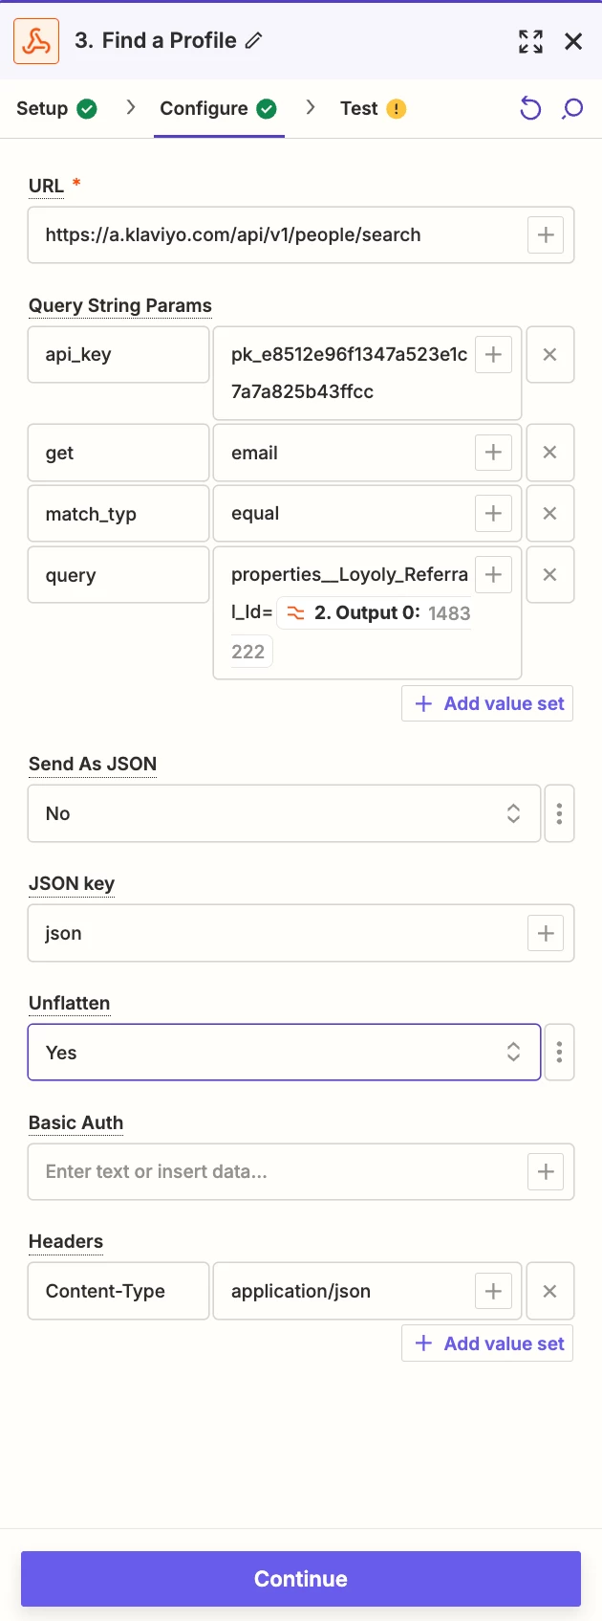The height and width of the screenshot is (1621, 602).
Task: Remove the api_key query param row
Action: pyautogui.click(x=549, y=354)
